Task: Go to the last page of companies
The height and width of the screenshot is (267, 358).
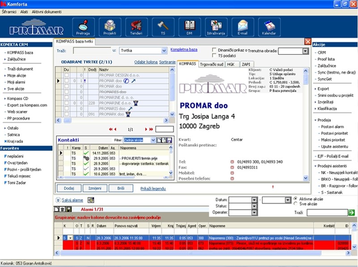Action: click(x=151, y=129)
